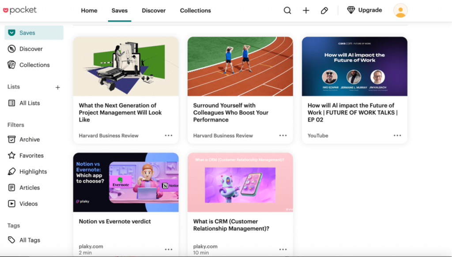The width and height of the screenshot is (452, 257).
Task: Click the plus icon to add a save
Action: pyautogui.click(x=306, y=11)
